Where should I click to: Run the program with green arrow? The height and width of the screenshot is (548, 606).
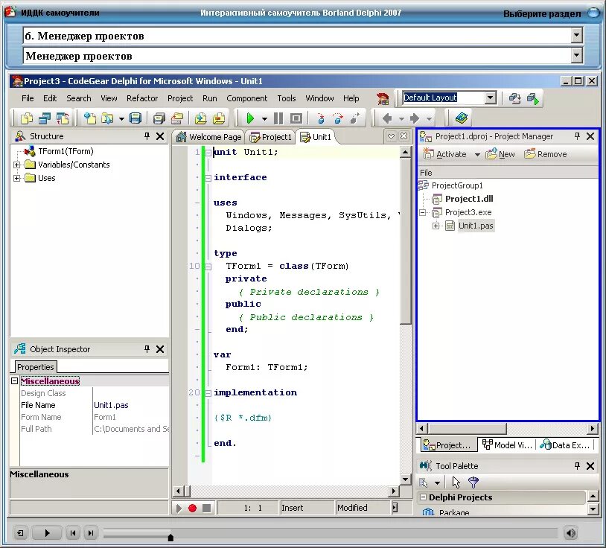point(250,118)
